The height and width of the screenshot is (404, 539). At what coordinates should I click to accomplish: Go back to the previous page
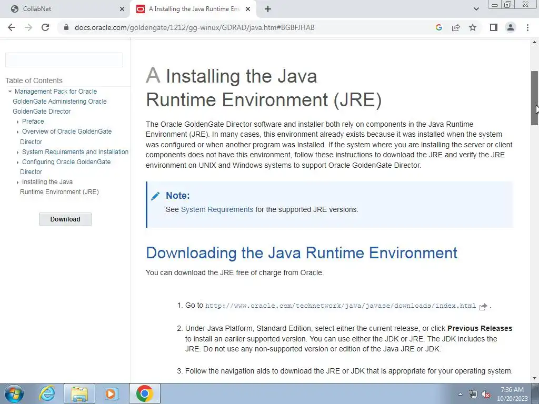[12, 27]
